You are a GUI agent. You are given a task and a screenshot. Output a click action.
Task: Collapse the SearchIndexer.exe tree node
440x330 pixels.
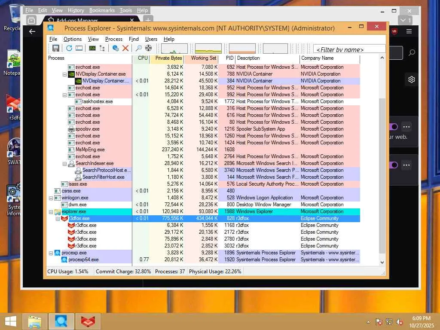coord(64,164)
